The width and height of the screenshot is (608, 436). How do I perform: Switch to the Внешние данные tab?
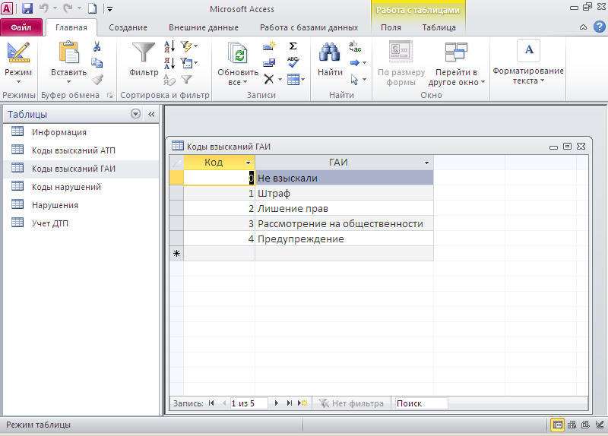click(x=204, y=27)
